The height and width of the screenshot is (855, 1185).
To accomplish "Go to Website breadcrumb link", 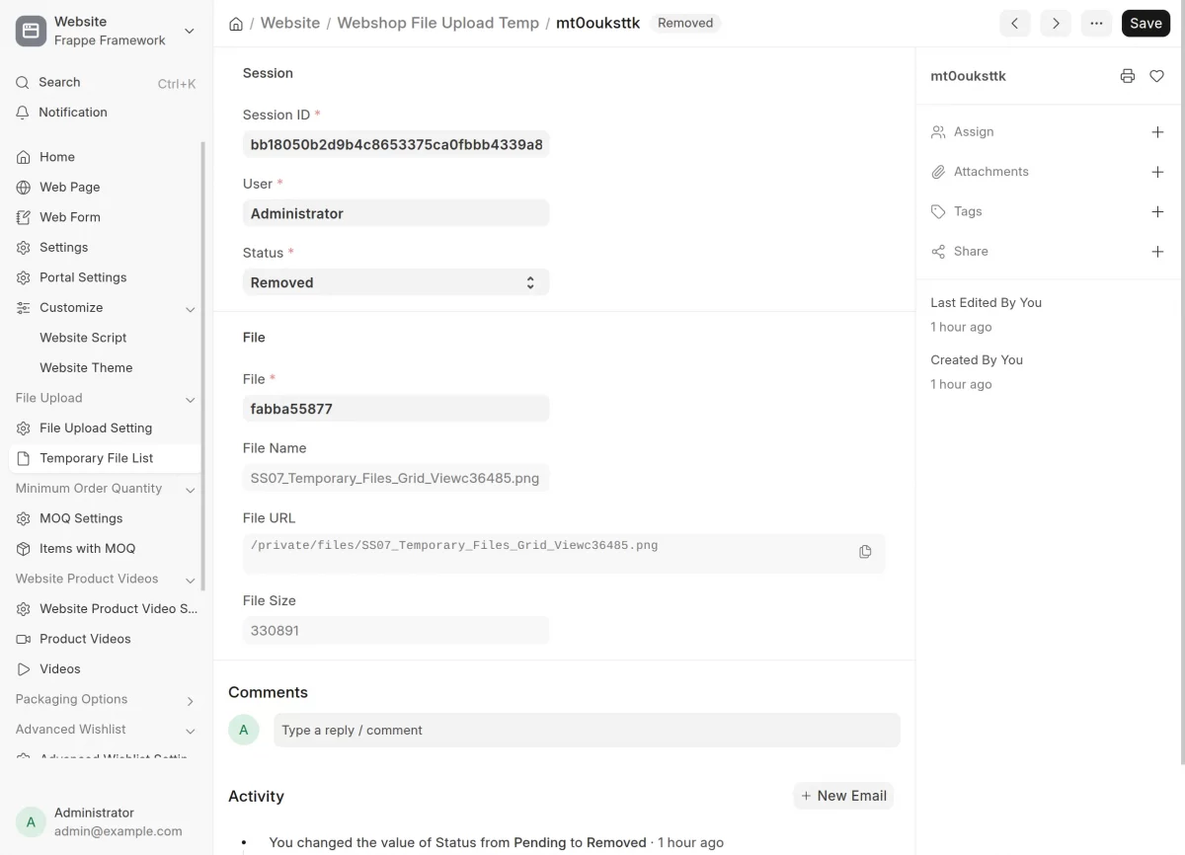I will 290,23.
